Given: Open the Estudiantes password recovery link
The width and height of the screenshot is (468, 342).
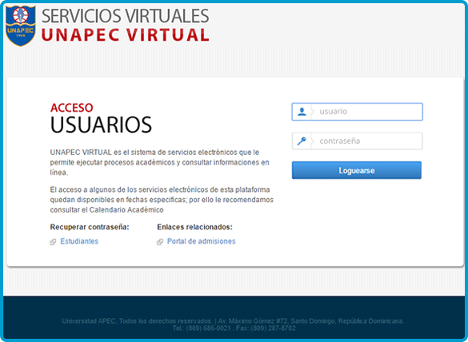Looking at the screenshot, I should 79,241.
